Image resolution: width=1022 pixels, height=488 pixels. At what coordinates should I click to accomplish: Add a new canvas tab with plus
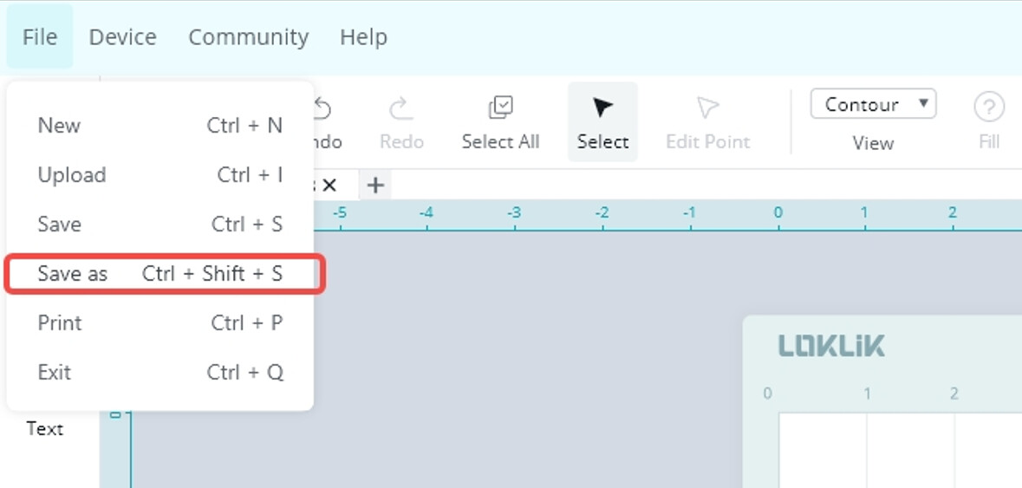point(375,185)
